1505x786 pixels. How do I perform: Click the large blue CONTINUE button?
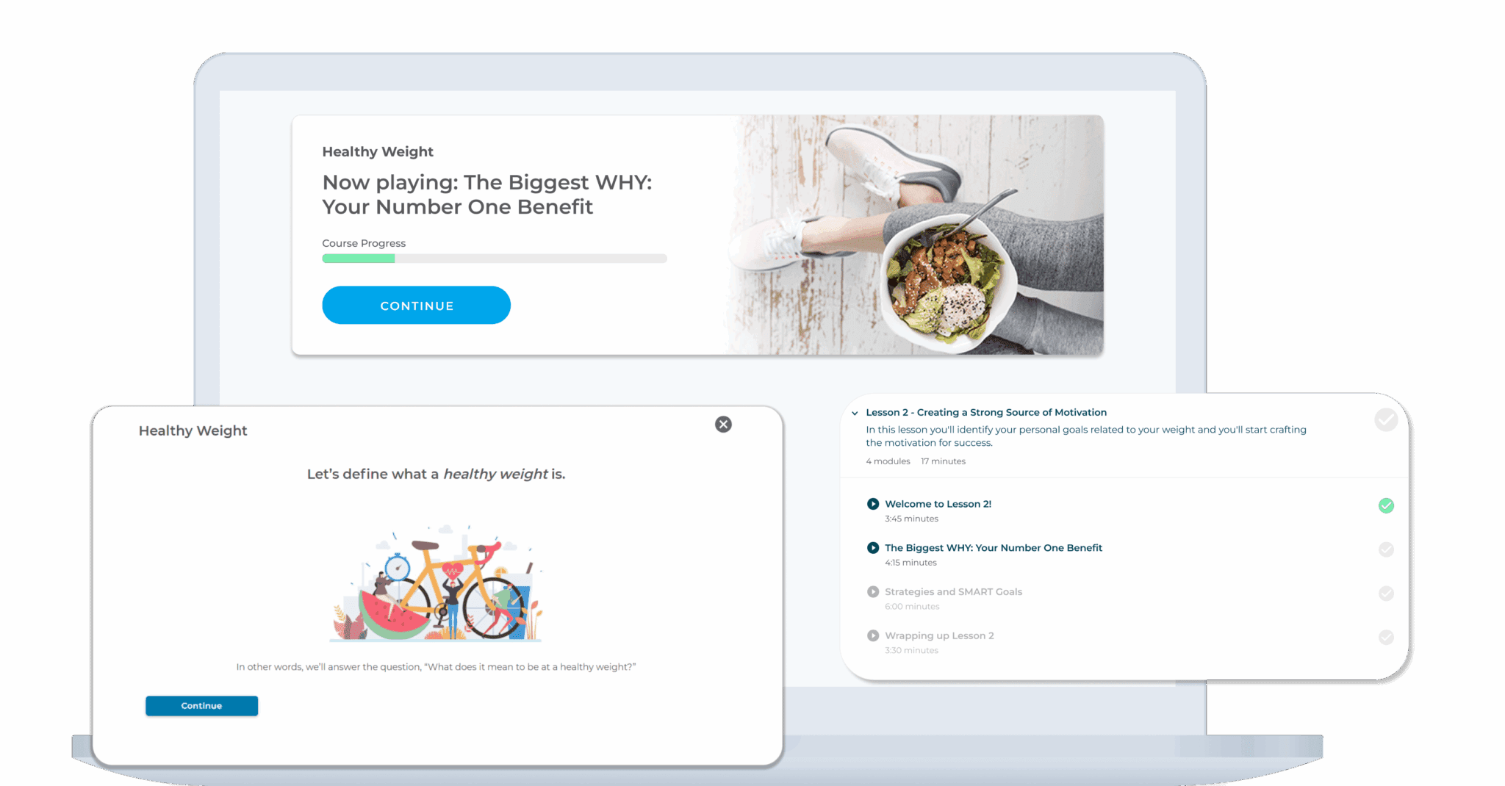click(416, 305)
